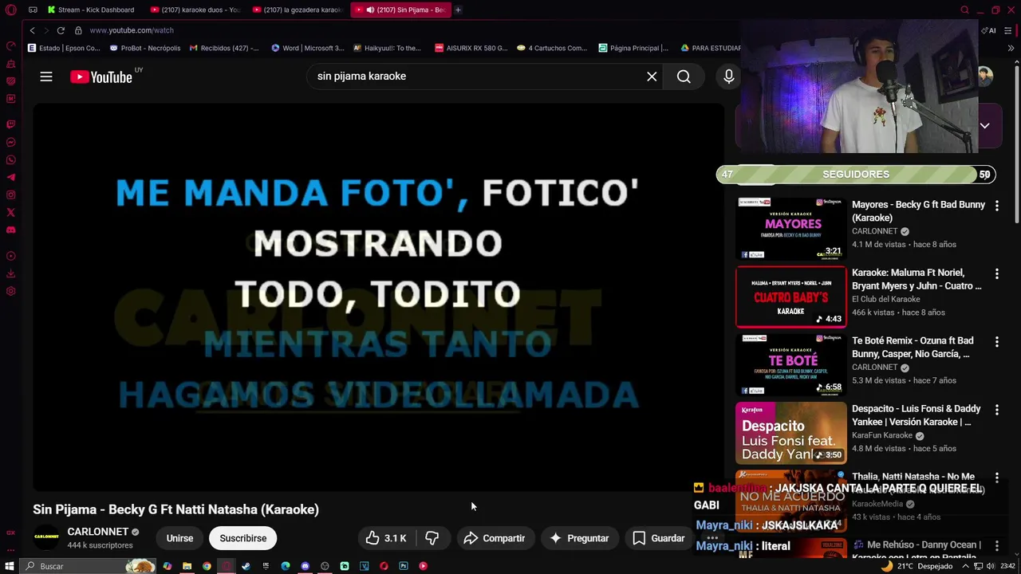
Task: Open the browser AI button
Action: (x=989, y=30)
